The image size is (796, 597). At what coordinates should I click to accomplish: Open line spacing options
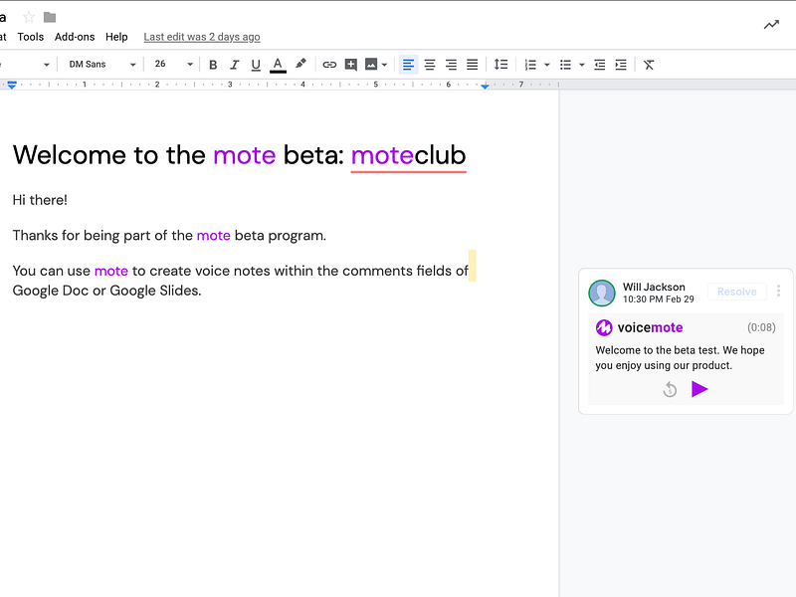pyautogui.click(x=500, y=65)
